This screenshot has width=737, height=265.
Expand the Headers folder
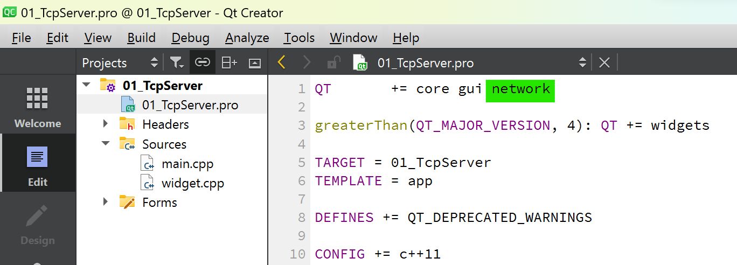click(x=106, y=124)
